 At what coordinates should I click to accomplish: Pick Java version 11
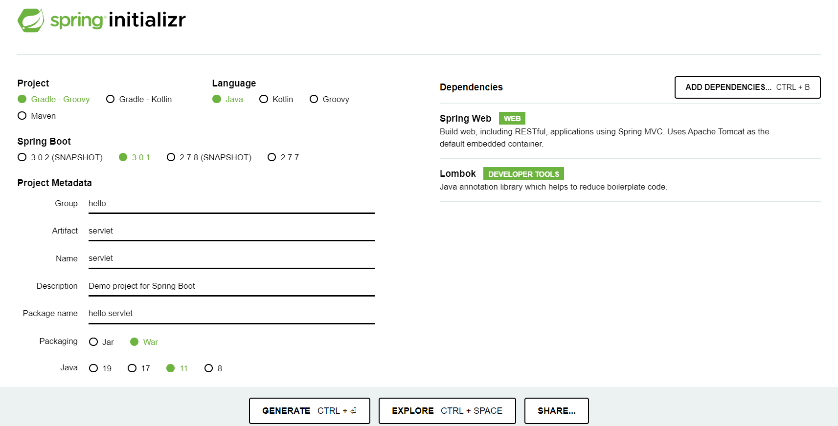177,368
